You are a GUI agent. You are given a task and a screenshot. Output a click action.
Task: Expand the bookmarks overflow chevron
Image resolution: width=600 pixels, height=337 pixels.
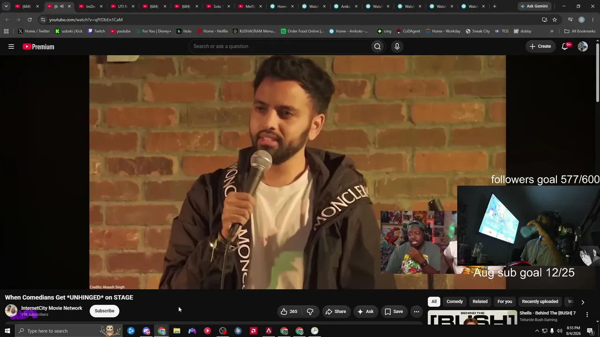click(x=552, y=31)
